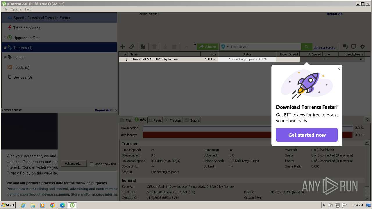Click the Remove torrent trash icon
This screenshot has height=209, width=372.
click(x=154, y=47)
